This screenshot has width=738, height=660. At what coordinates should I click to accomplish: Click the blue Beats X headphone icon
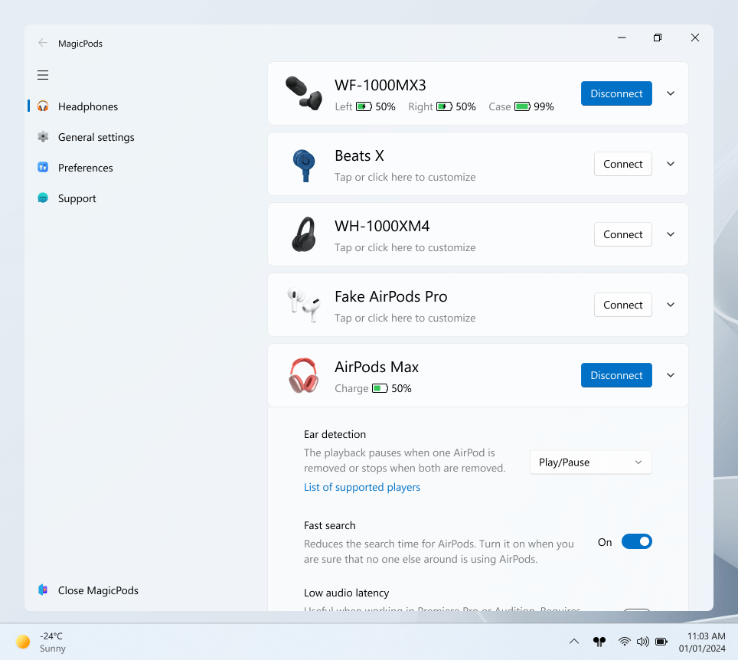click(x=303, y=165)
